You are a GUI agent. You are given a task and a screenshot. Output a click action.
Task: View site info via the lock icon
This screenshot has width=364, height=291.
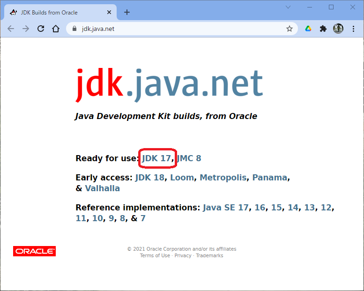click(74, 29)
